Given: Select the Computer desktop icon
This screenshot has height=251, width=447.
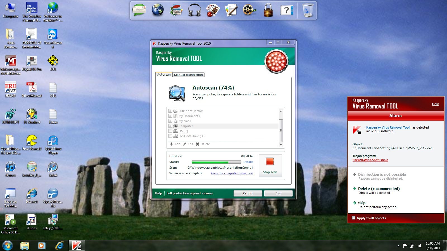Looking at the screenshot, I should (11, 10).
